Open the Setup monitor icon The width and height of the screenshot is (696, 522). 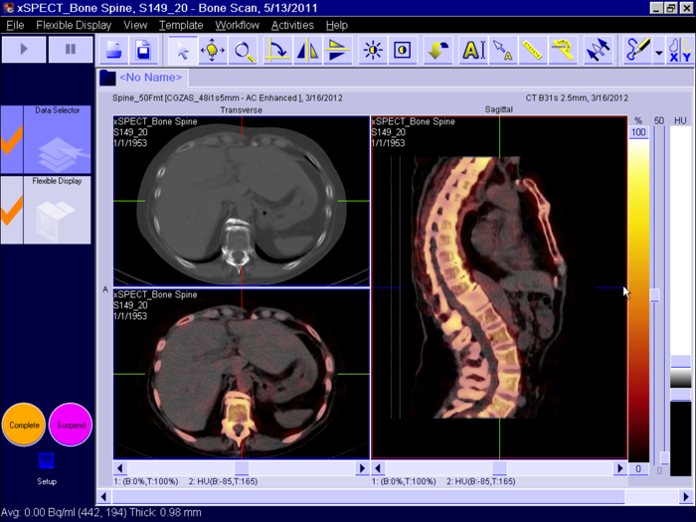pos(46,461)
